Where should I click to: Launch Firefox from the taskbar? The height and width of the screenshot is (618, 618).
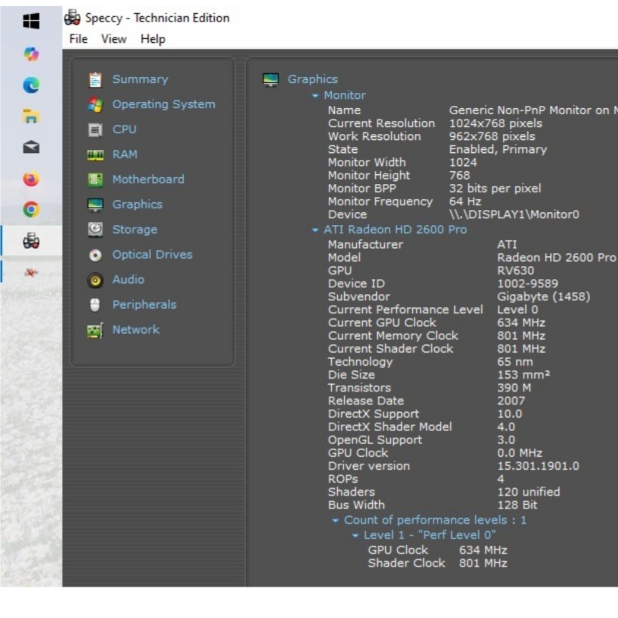(31, 178)
